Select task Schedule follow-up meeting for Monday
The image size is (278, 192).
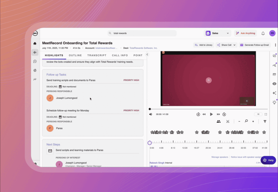68,110
